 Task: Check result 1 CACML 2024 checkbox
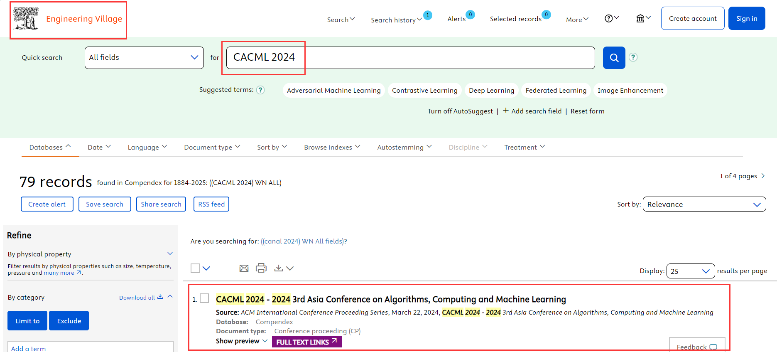204,298
